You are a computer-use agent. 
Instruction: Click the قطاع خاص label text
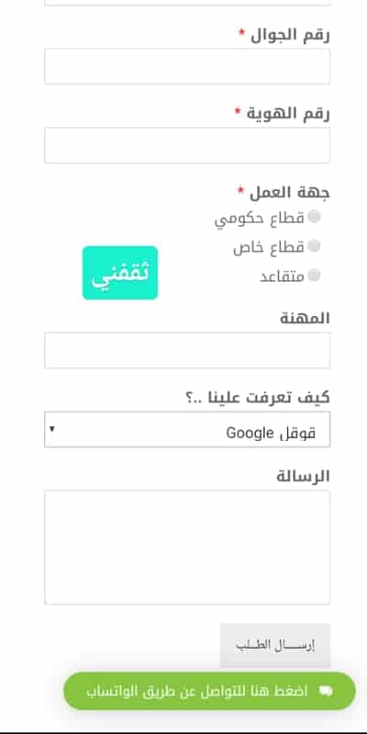pos(269,247)
